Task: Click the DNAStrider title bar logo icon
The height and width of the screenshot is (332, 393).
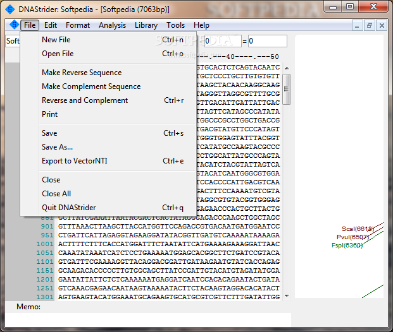Action: [x=10, y=9]
